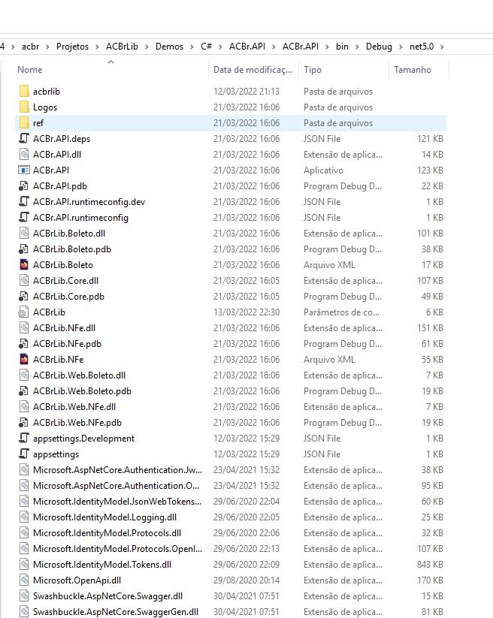493x618 pixels.
Task: Click the ACBrLib.Boleto XML file icon
Action: click(24, 265)
